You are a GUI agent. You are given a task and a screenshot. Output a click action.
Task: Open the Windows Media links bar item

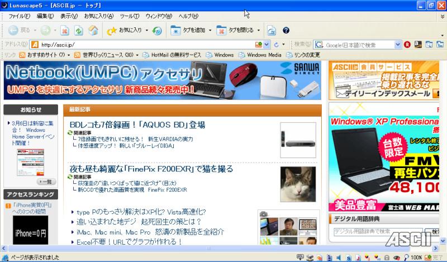coord(260,55)
